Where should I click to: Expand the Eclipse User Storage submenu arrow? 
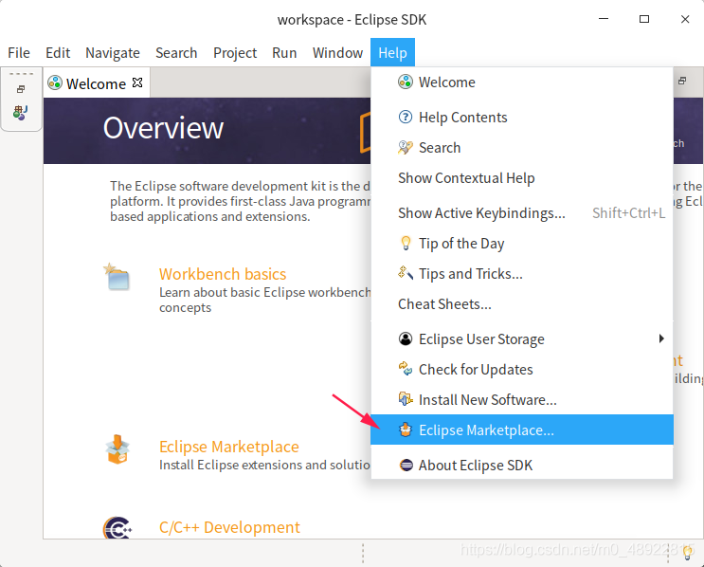coord(661,339)
